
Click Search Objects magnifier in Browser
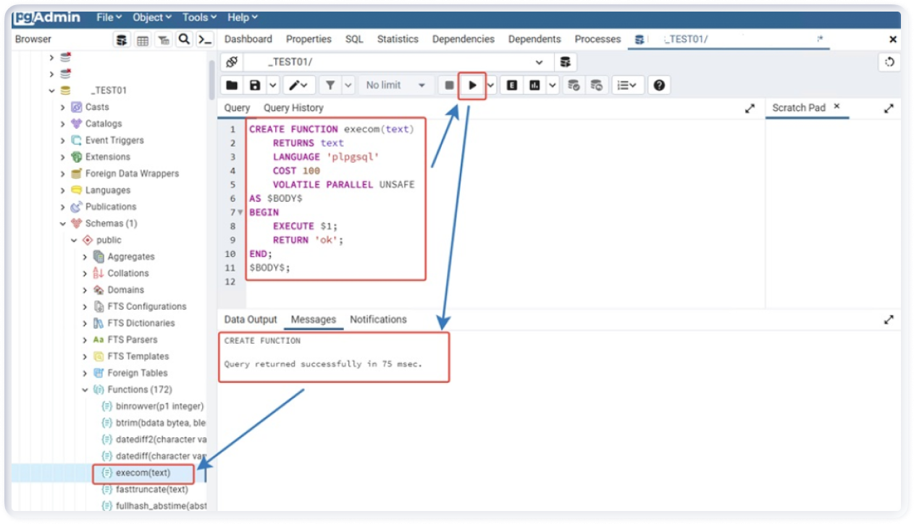[x=185, y=40]
